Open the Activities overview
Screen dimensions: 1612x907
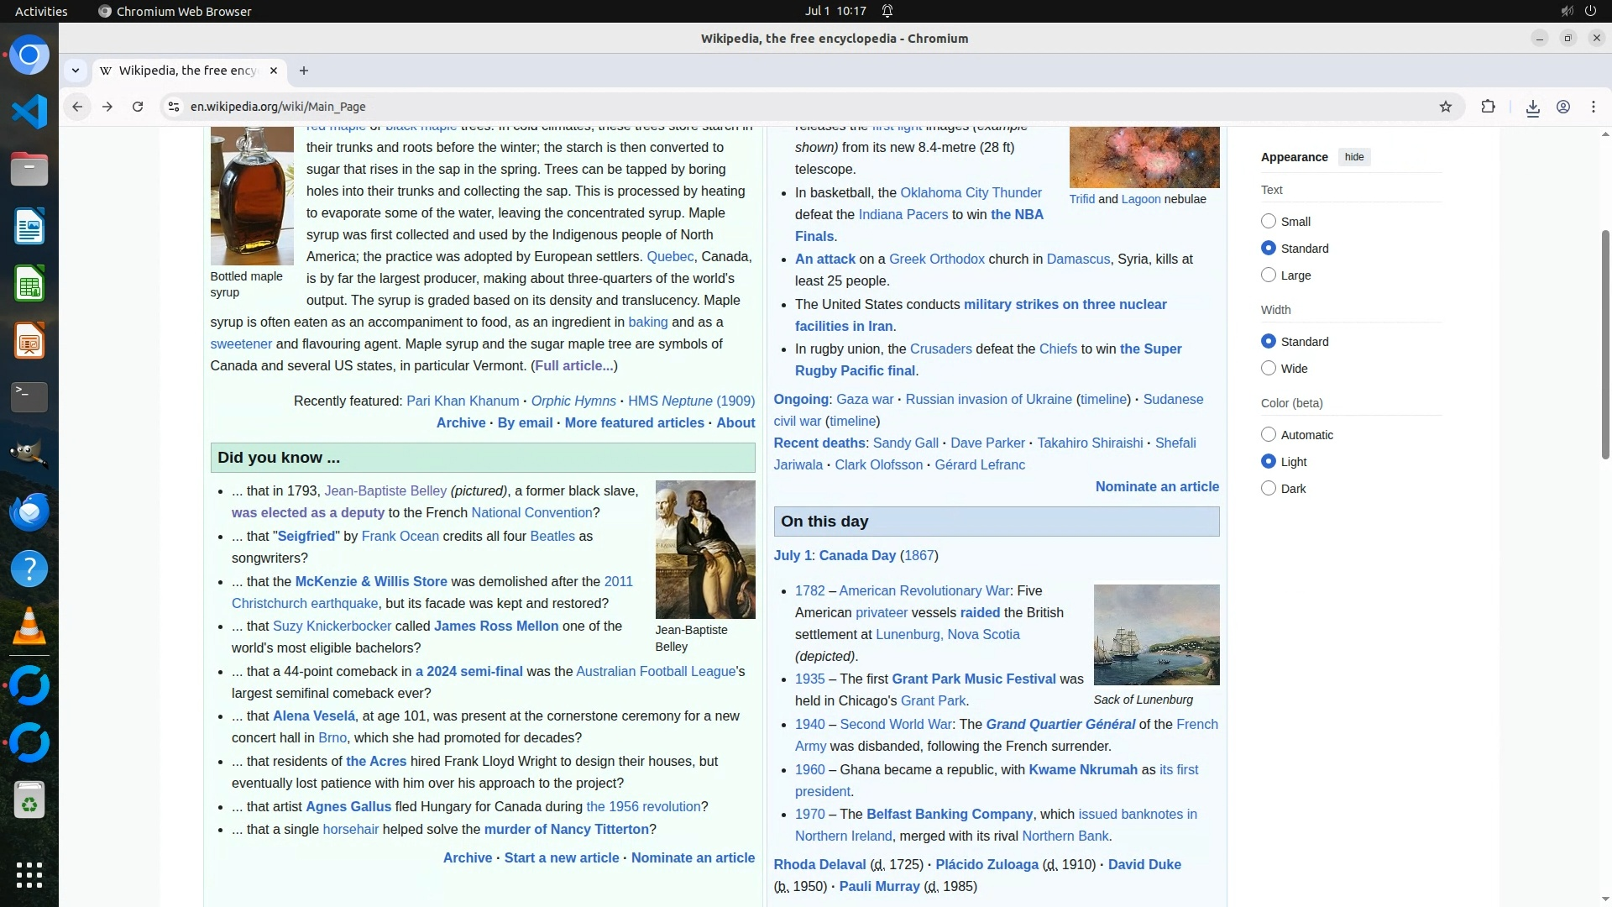tap(41, 11)
